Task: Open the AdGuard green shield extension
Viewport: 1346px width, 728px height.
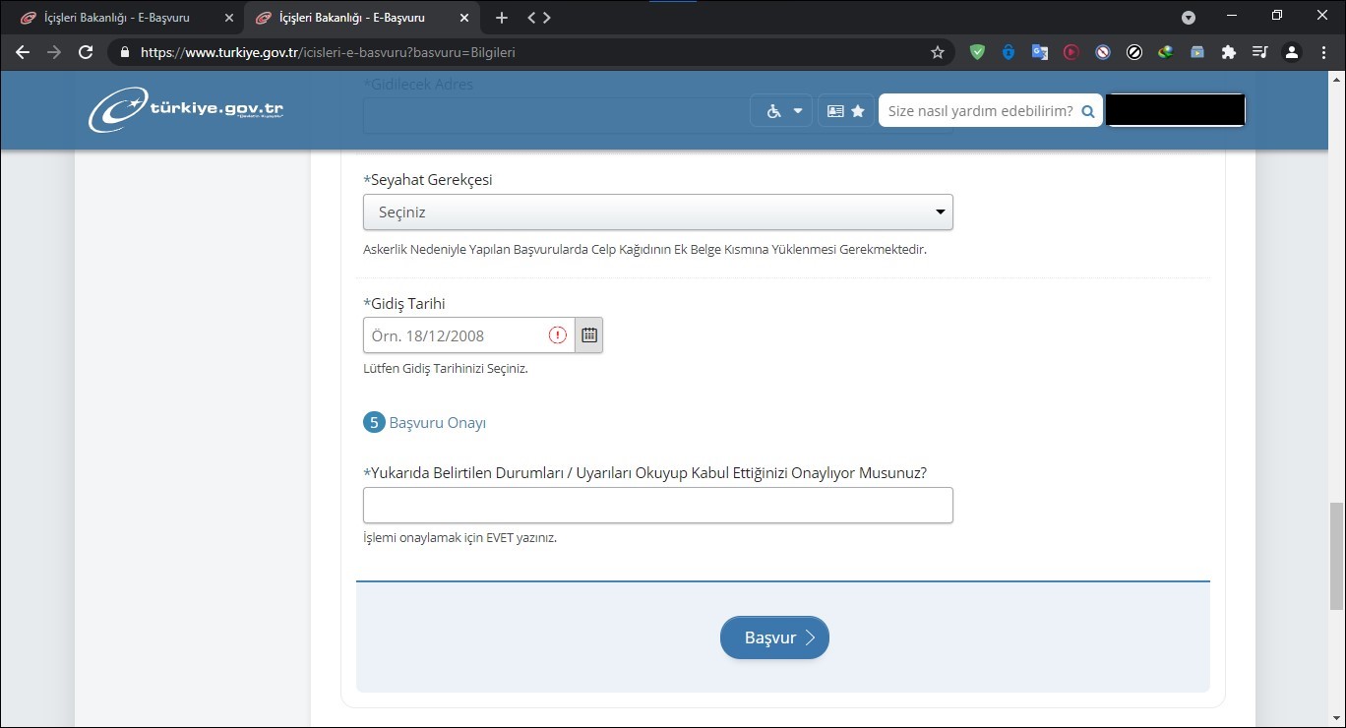Action: tap(977, 52)
